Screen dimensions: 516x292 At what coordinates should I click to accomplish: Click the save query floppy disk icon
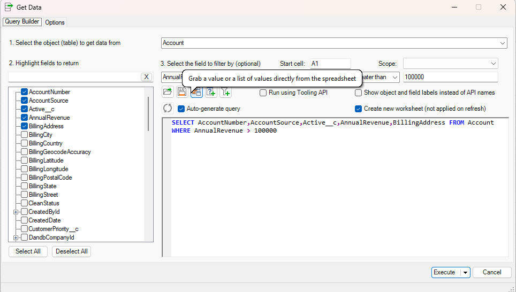[x=182, y=93]
